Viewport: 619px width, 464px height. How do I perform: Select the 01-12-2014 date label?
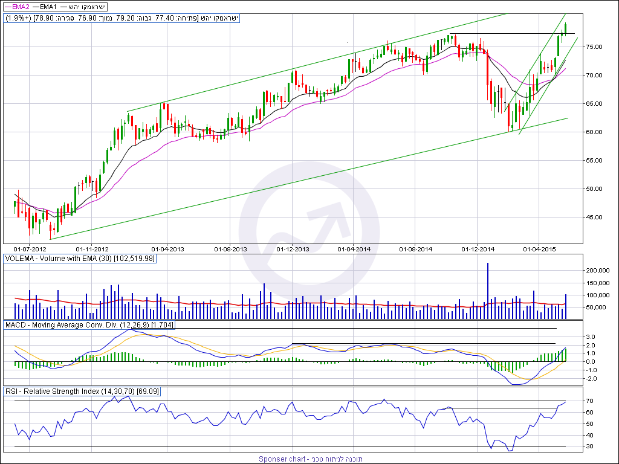[x=478, y=250]
